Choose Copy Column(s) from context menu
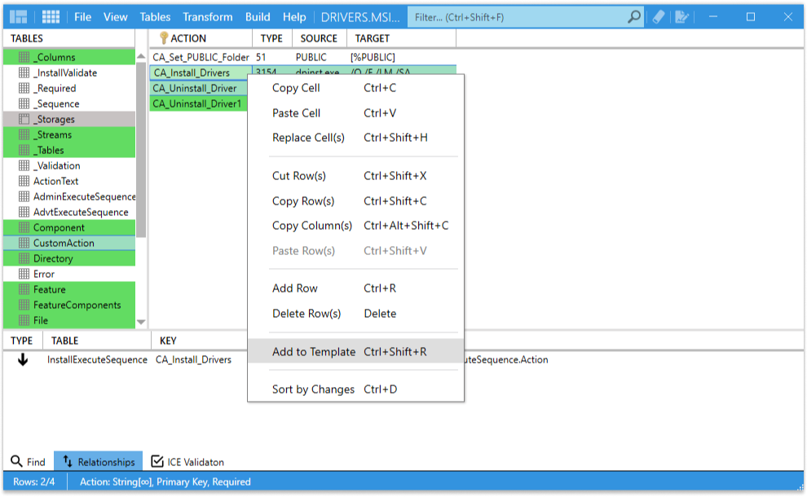The image size is (807, 497). click(x=355, y=226)
